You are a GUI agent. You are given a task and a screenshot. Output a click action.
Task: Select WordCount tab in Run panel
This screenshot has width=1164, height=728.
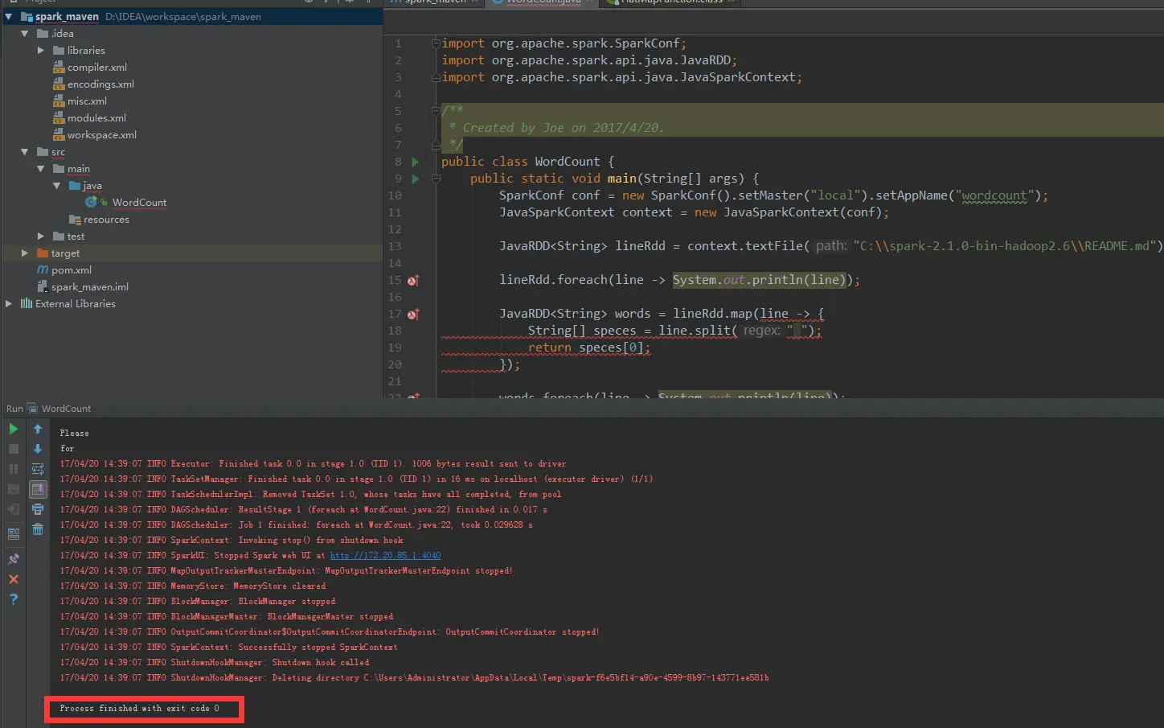(66, 409)
